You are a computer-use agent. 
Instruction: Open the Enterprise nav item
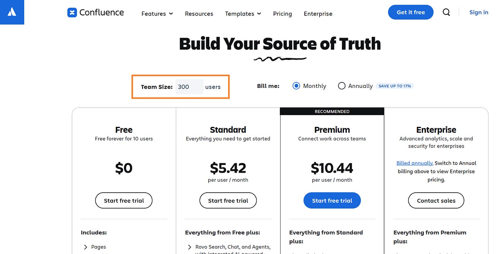[318, 14]
